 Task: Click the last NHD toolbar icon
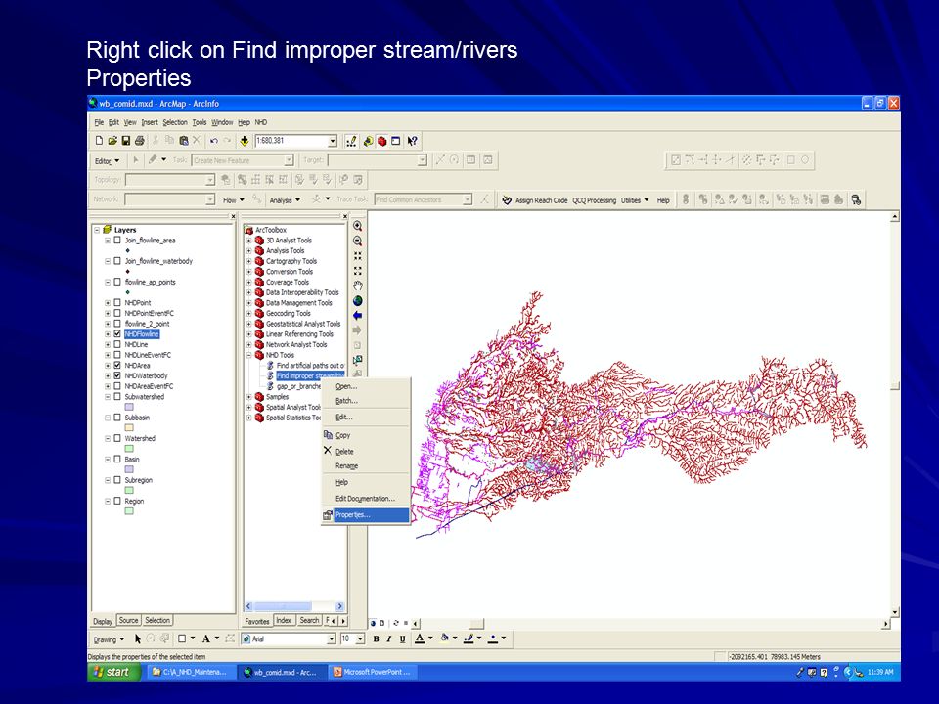coord(857,199)
